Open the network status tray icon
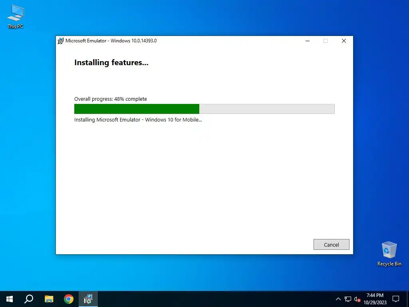 (348, 299)
